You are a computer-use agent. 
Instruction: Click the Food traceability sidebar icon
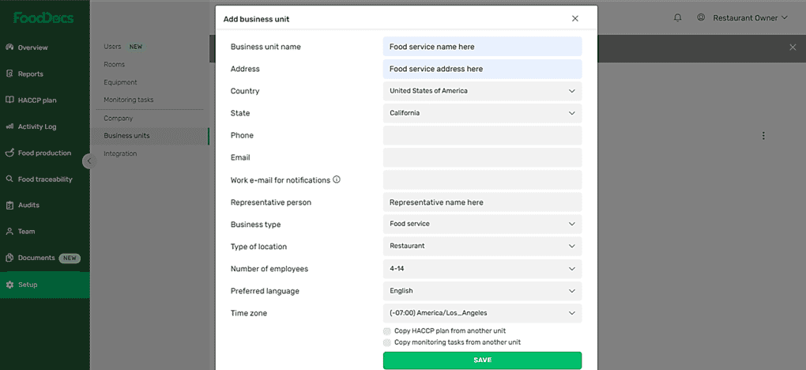point(9,179)
